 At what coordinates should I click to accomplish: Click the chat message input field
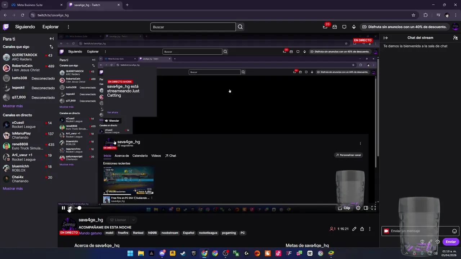tap(420, 231)
